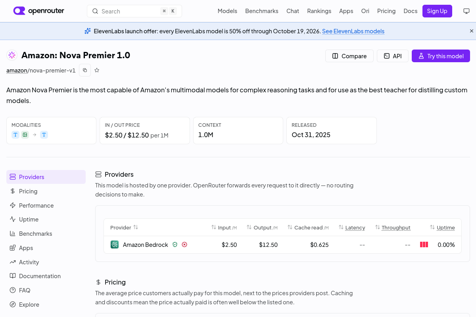
Task: Jump to Pricing in the sidebar
Action: 46,191
